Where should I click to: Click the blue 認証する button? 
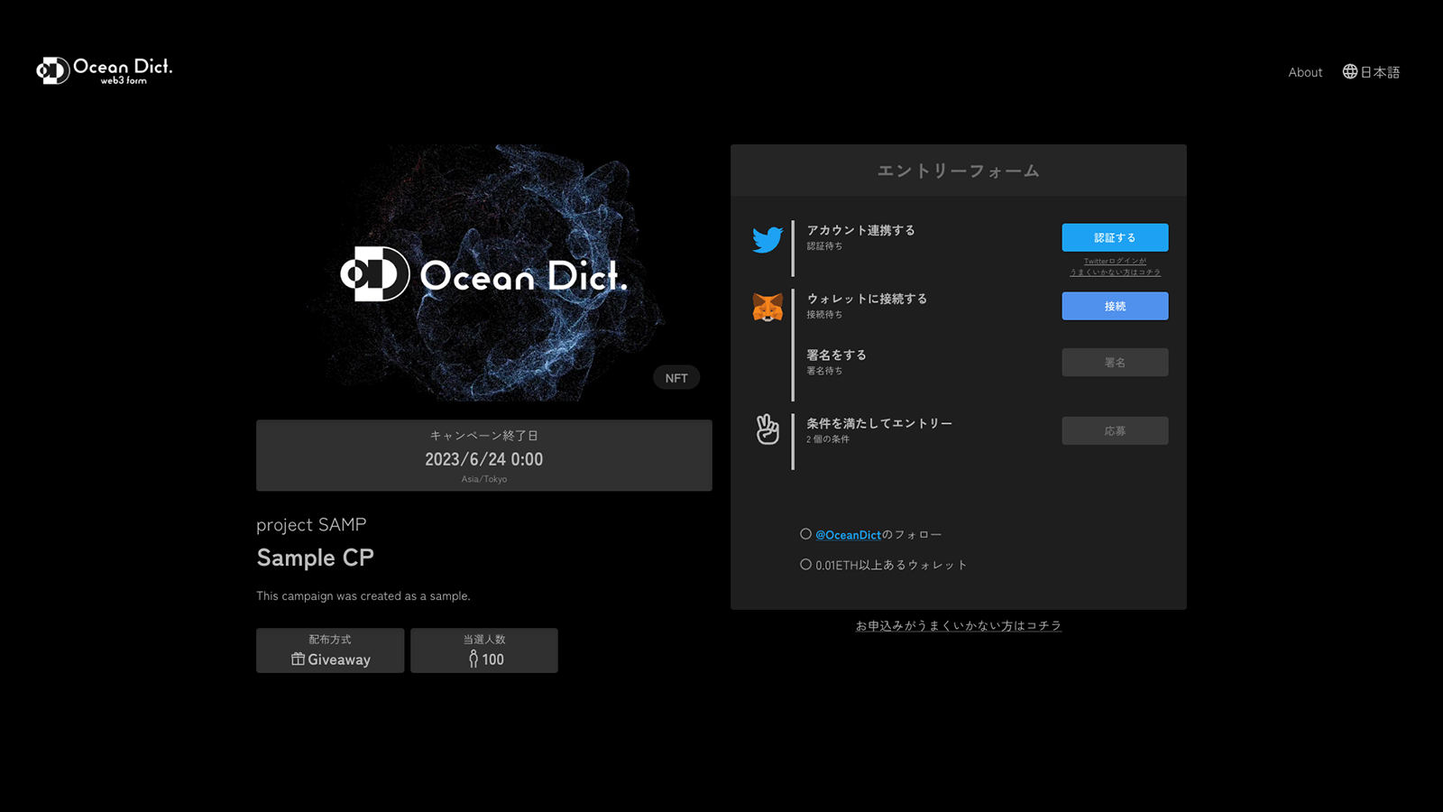coord(1115,237)
